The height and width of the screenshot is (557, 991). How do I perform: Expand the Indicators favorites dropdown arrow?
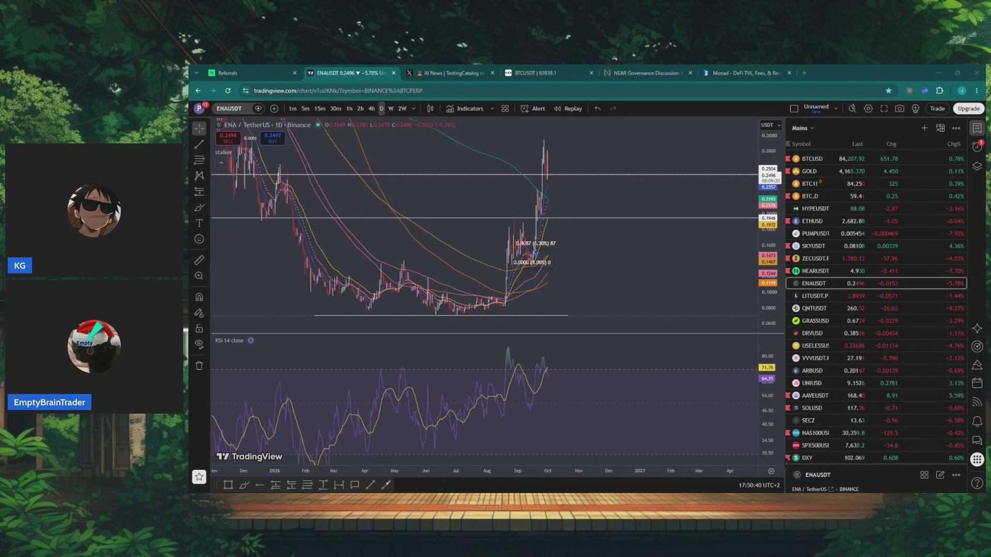tap(492, 109)
